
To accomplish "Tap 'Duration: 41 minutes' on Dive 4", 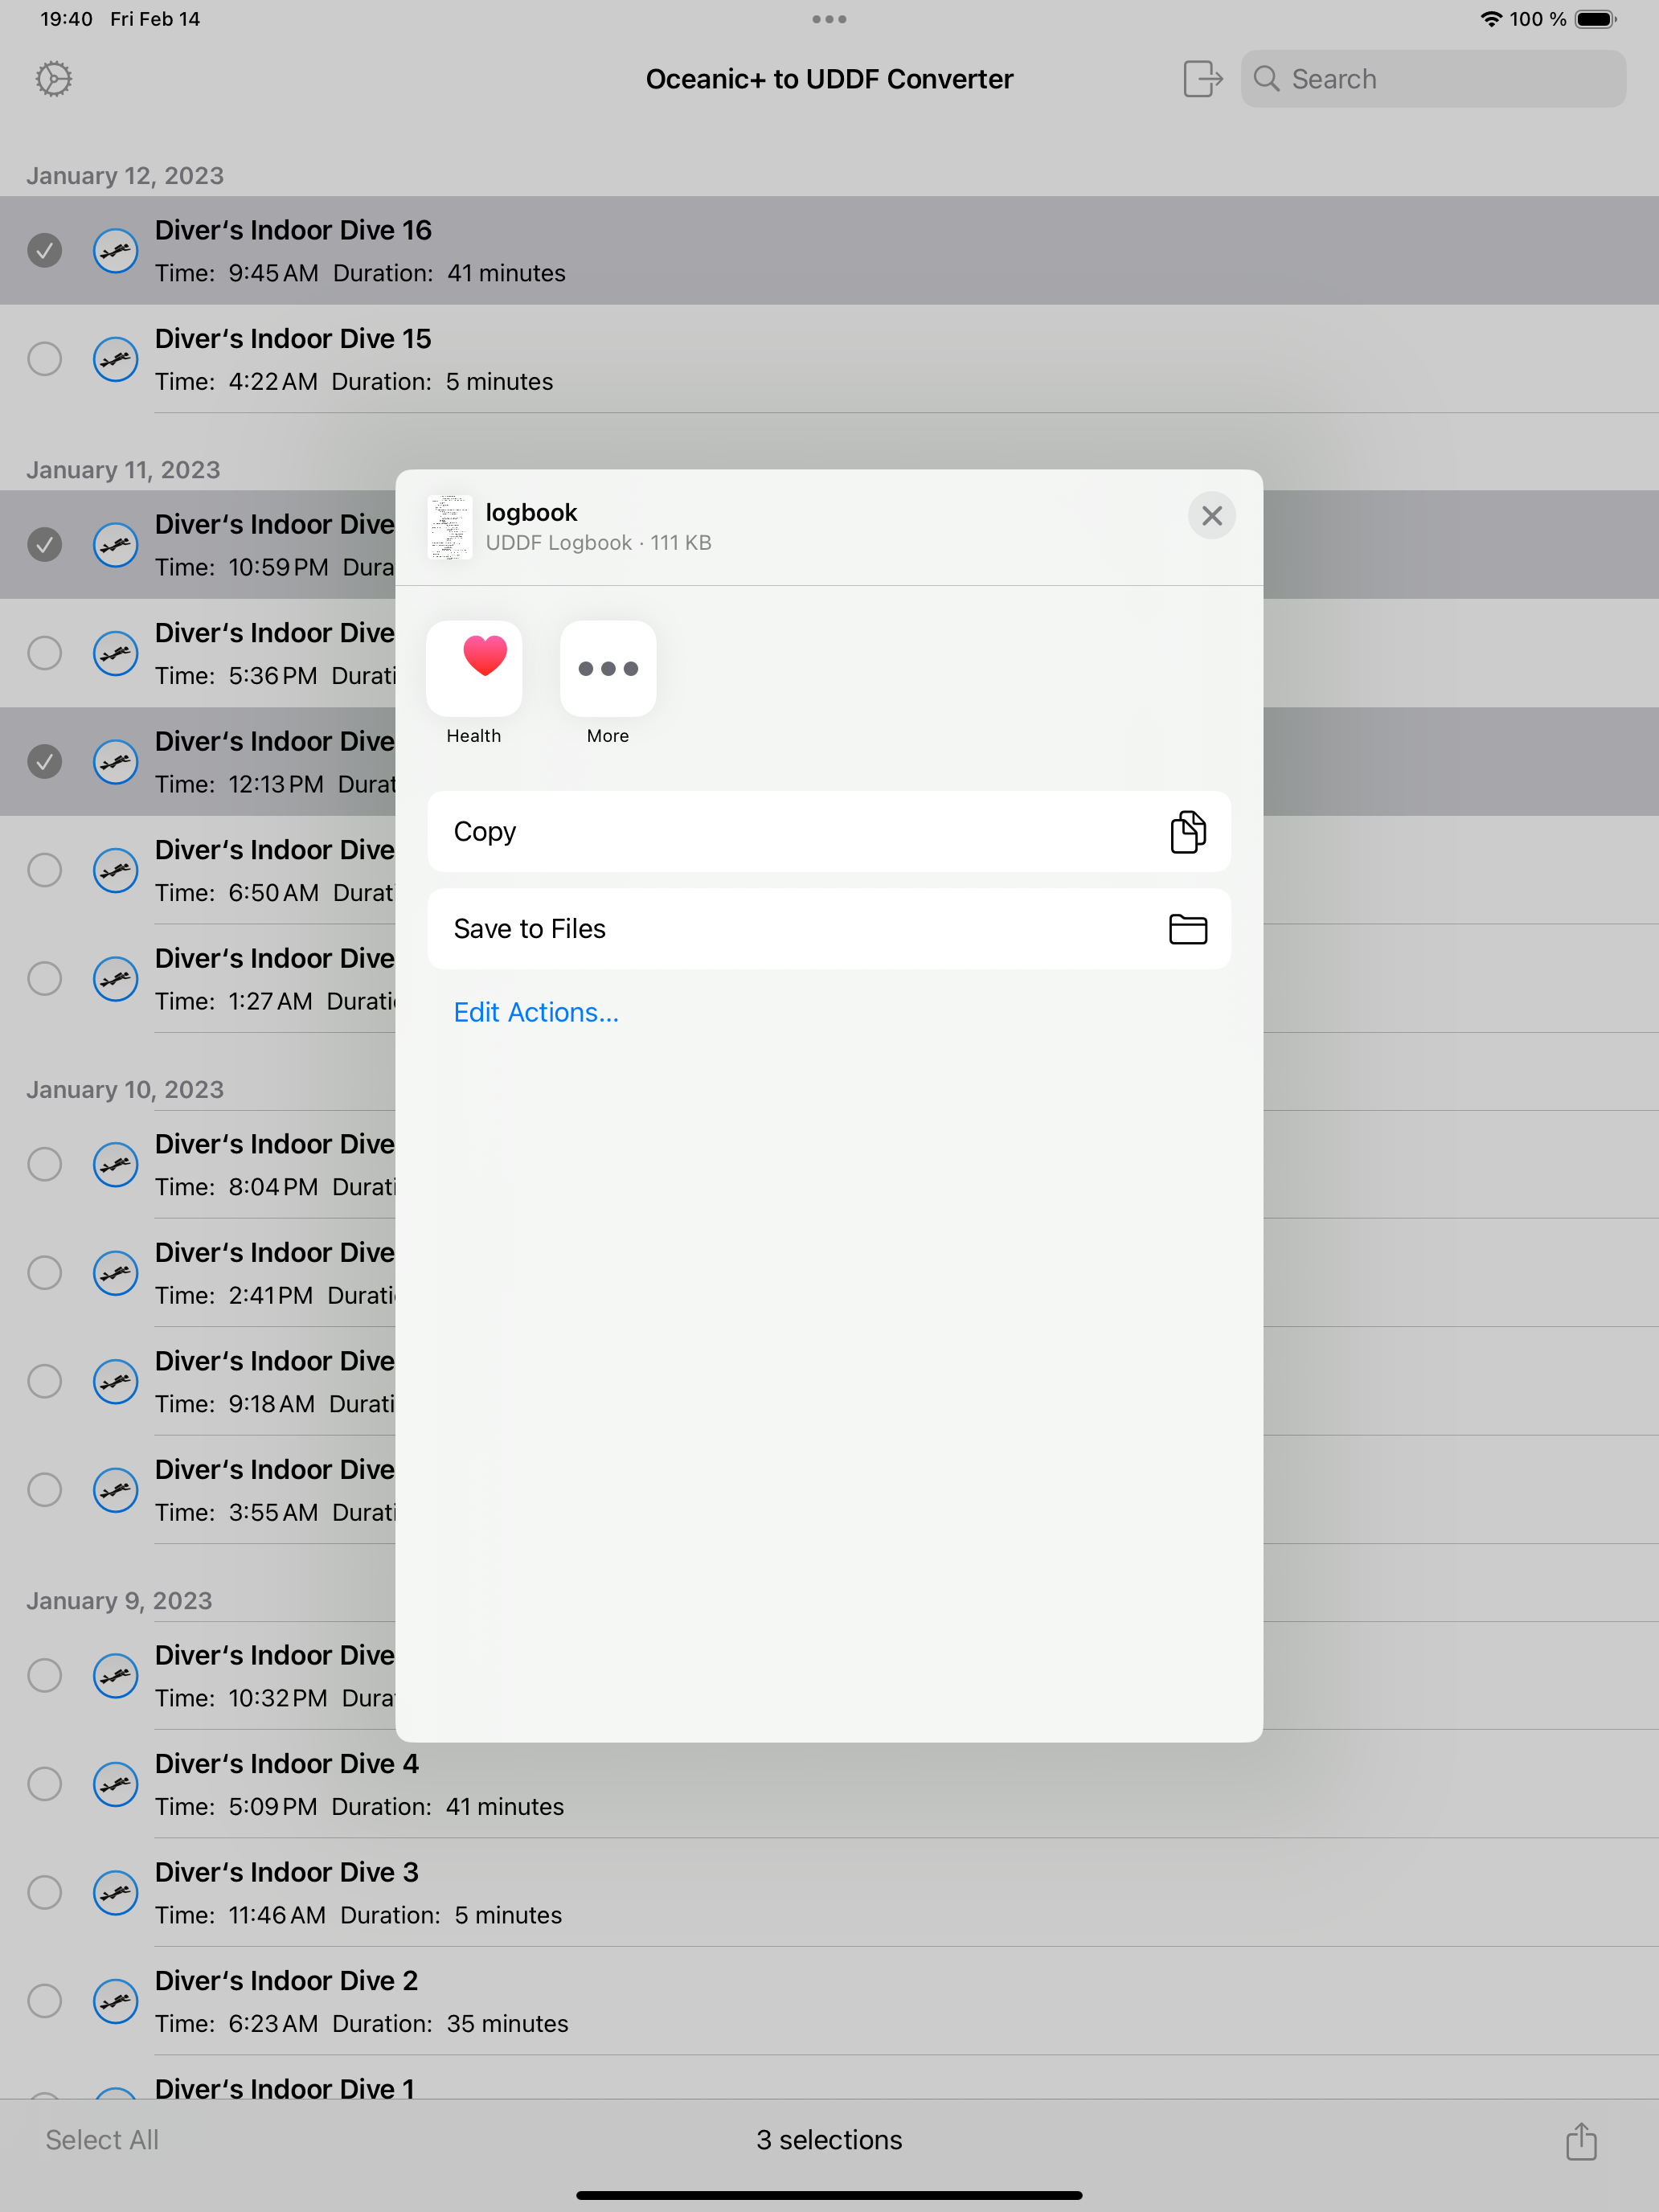I will coord(448,1807).
